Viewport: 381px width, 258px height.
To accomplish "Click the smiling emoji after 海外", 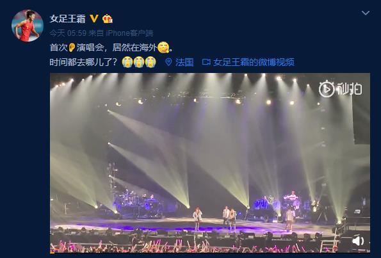I will pos(163,47).
